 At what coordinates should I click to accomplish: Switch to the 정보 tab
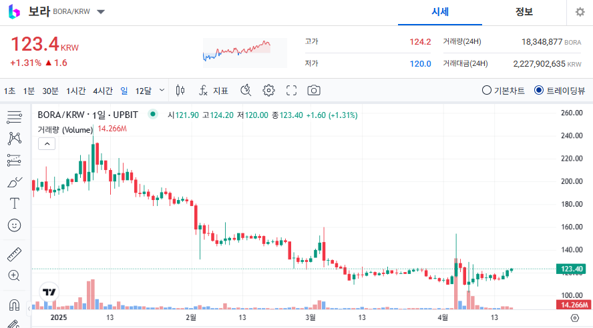(x=524, y=12)
